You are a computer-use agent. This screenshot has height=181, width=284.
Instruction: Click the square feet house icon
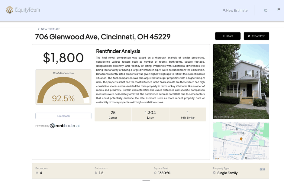pos(155,173)
